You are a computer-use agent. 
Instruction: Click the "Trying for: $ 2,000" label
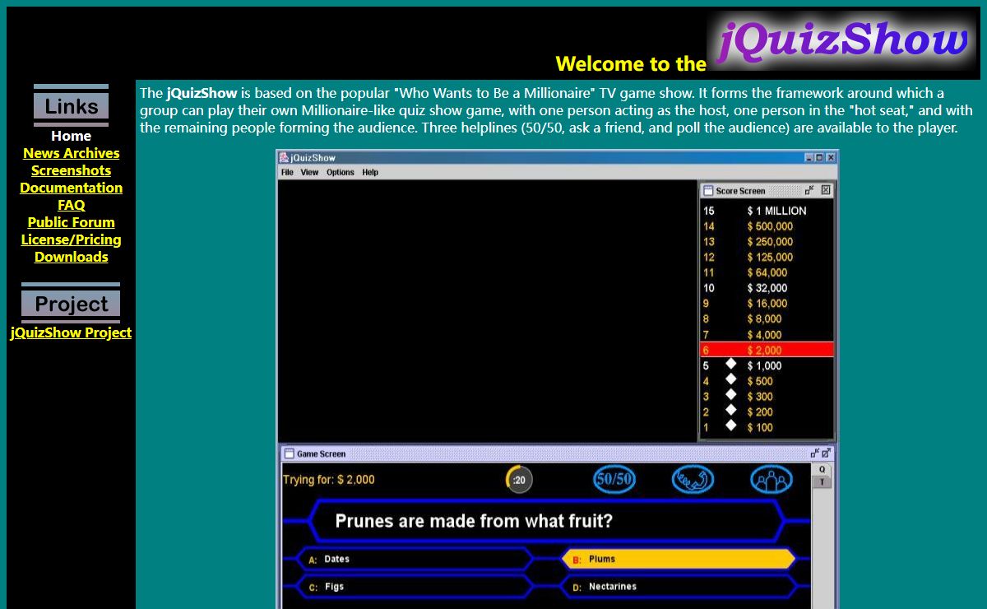point(328,480)
